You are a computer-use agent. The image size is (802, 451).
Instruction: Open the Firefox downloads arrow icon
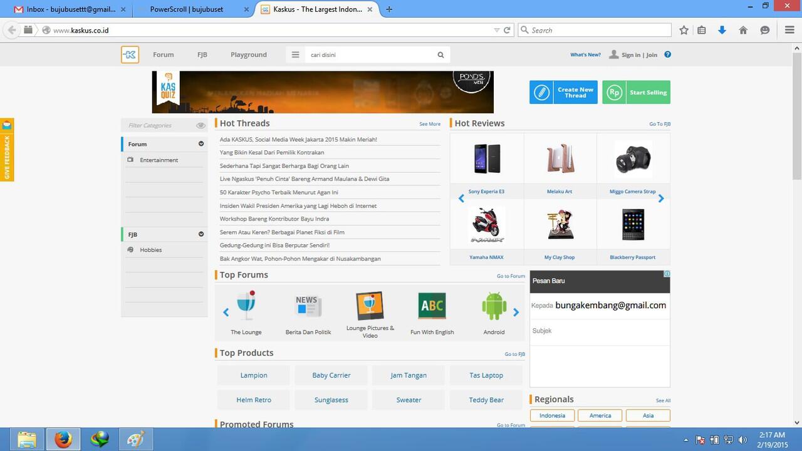pyautogui.click(x=722, y=30)
